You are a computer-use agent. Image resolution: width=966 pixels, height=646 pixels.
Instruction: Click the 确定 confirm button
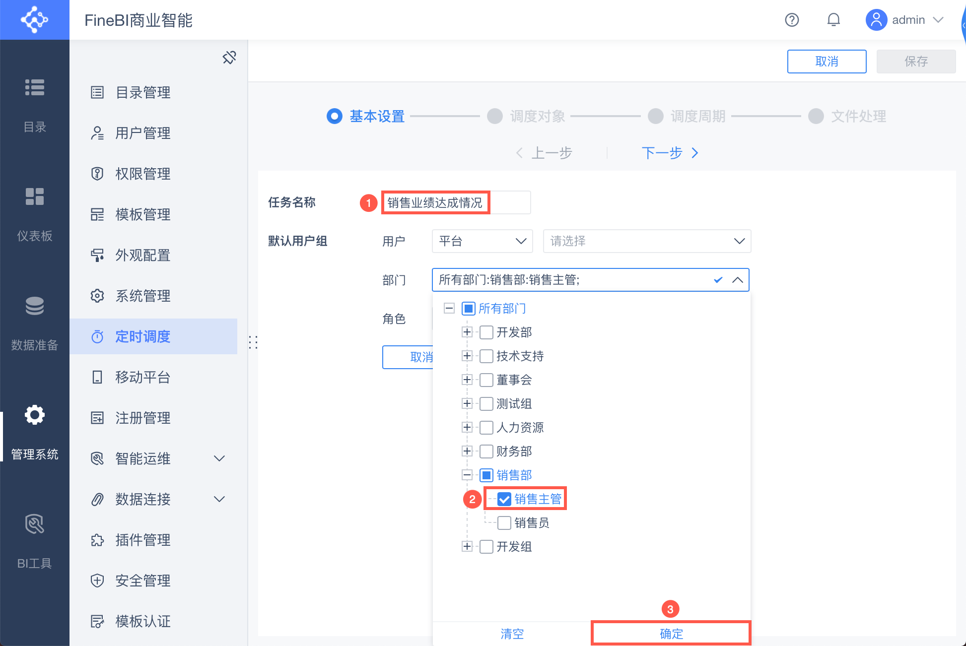tap(671, 634)
